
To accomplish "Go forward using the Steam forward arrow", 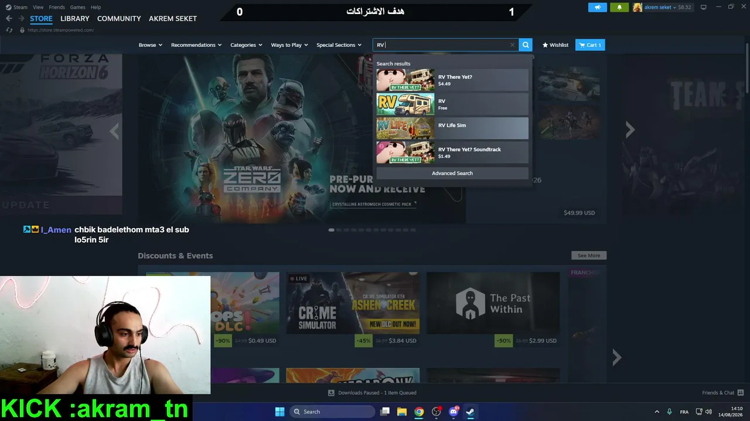I will pyautogui.click(x=21, y=19).
